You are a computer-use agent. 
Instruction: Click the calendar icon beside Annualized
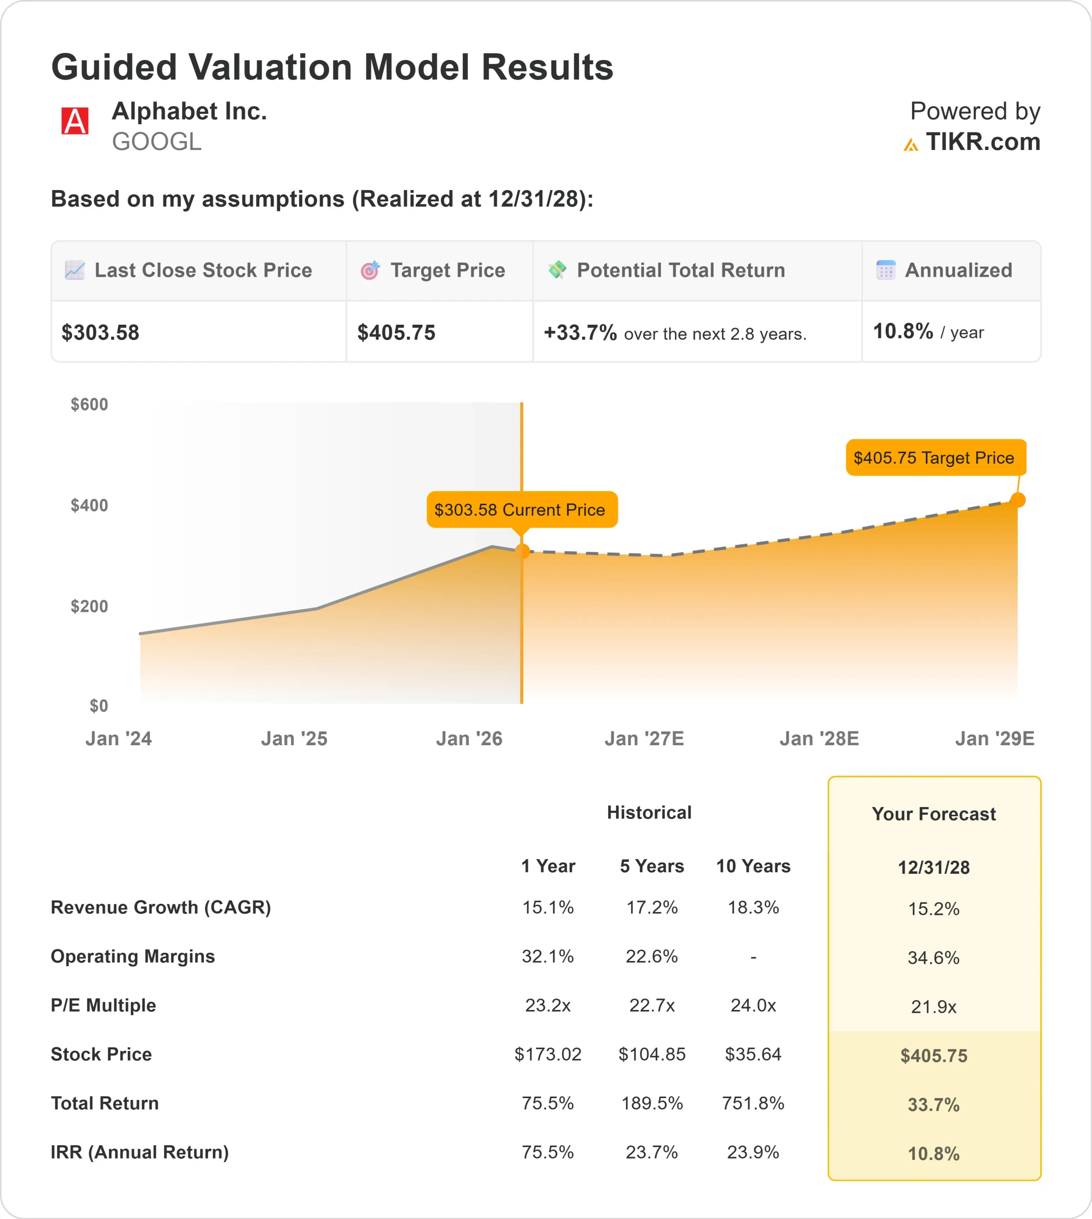pos(886,270)
